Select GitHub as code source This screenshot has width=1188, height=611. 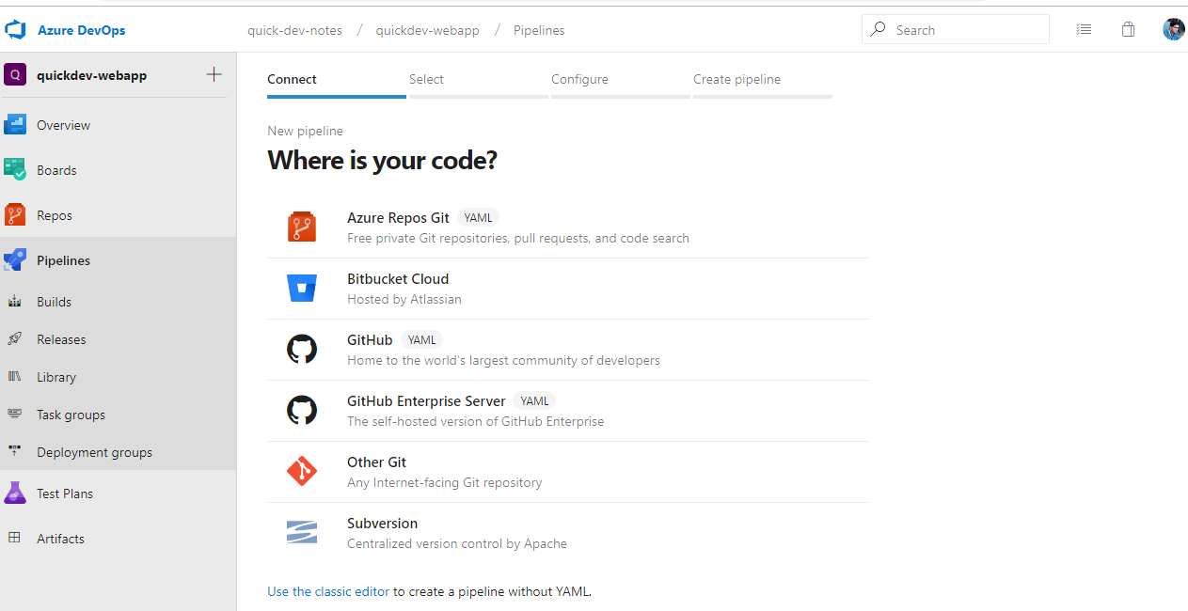coord(567,350)
